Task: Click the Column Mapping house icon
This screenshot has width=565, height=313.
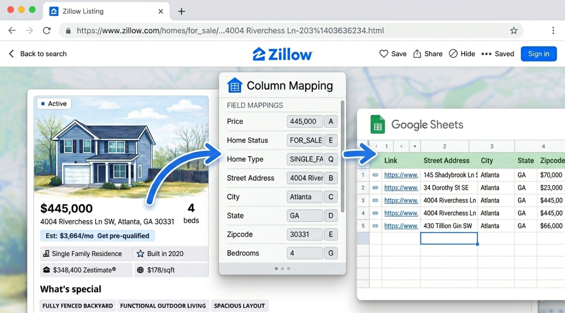Action: (x=234, y=85)
